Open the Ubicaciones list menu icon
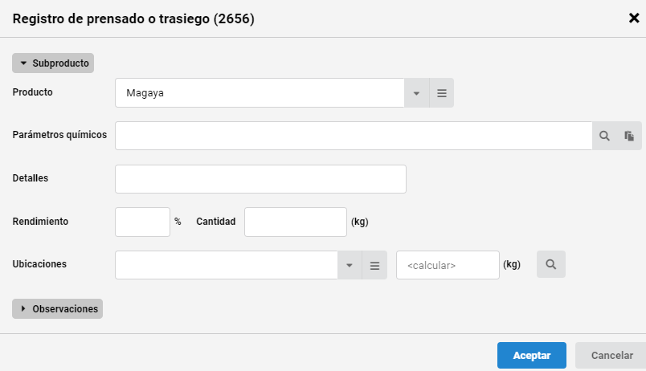646x371 pixels. pos(374,265)
